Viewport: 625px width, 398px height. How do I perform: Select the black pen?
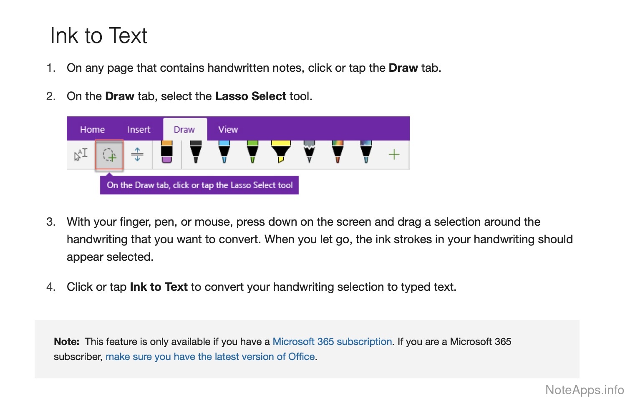click(x=196, y=152)
